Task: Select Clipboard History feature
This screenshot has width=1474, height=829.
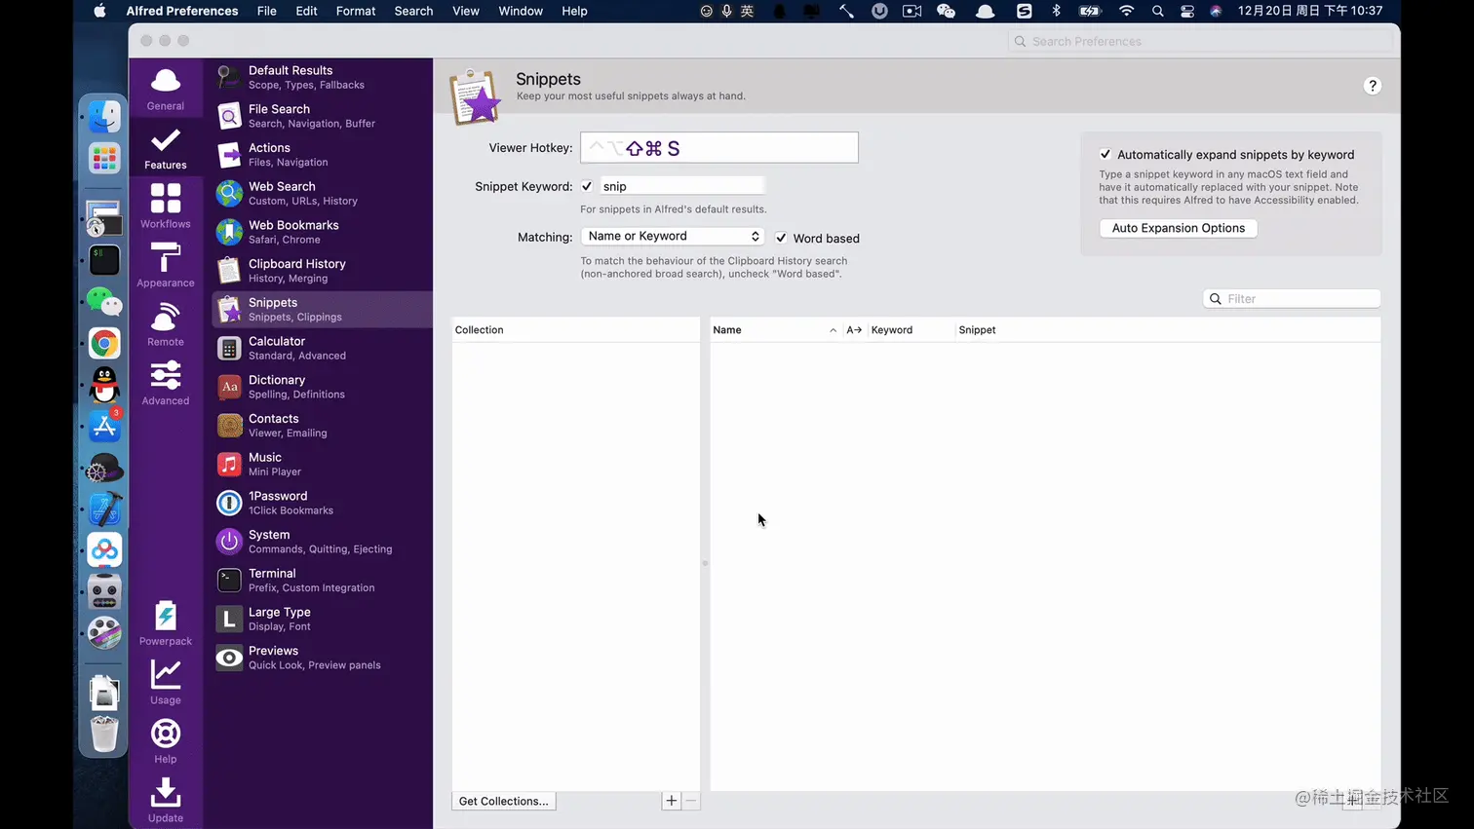Action: (x=322, y=271)
